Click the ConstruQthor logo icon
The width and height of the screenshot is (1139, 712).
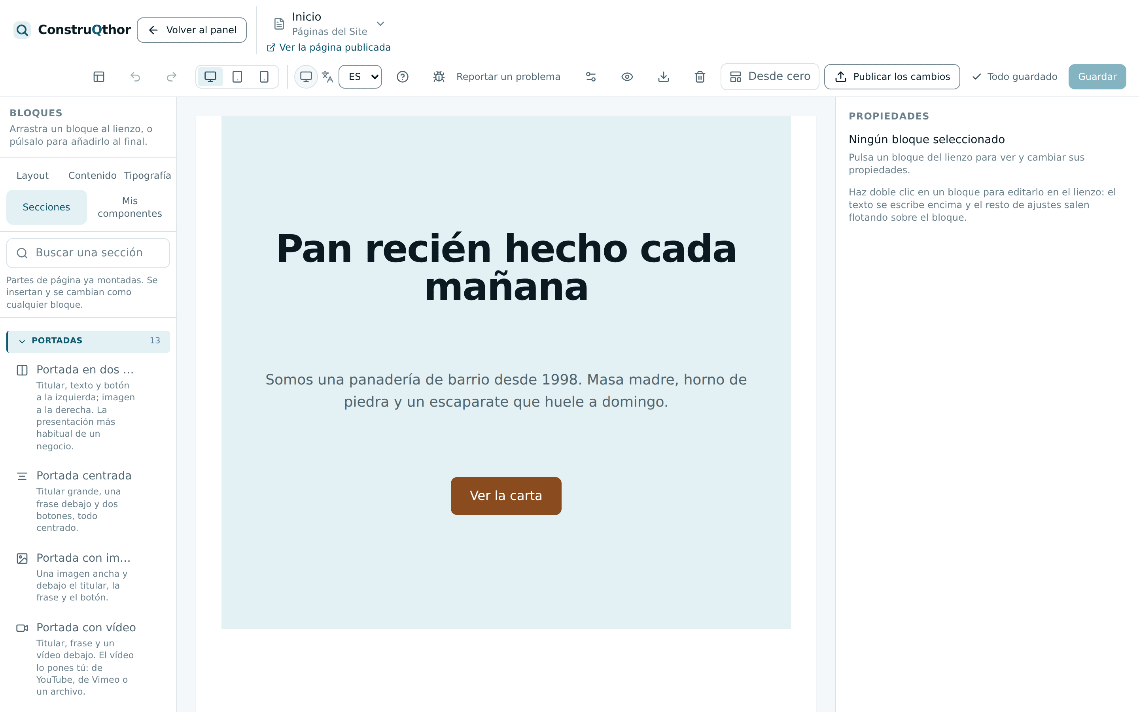[x=22, y=30]
